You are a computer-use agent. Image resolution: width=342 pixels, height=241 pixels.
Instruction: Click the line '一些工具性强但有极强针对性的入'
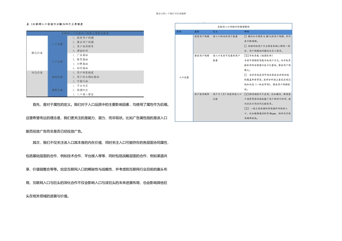(266, 109)
